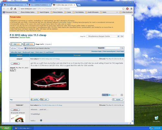Select the F.S 2012 nikey size 11.5 tab
The image size is (162, 130).
click(64, 5)
